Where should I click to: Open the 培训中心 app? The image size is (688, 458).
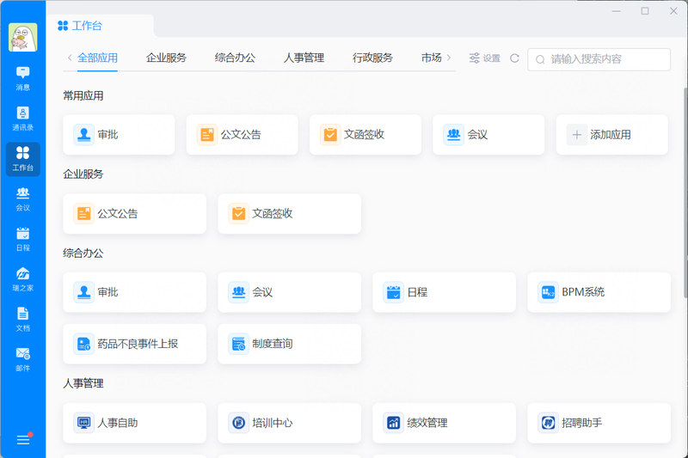[x=290, y=423]
